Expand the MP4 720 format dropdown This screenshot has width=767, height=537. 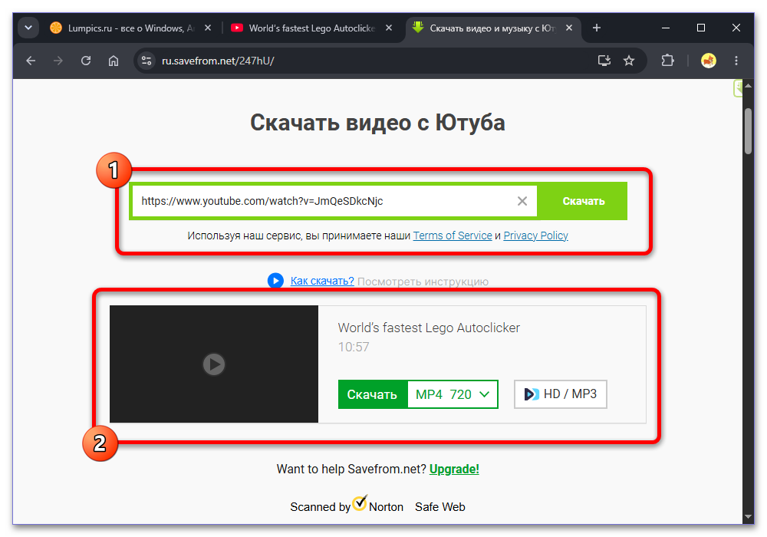click(453, 394)
